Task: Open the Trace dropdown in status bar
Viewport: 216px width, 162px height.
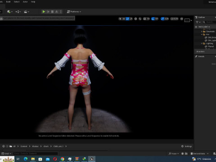Action: coord(174,153)
